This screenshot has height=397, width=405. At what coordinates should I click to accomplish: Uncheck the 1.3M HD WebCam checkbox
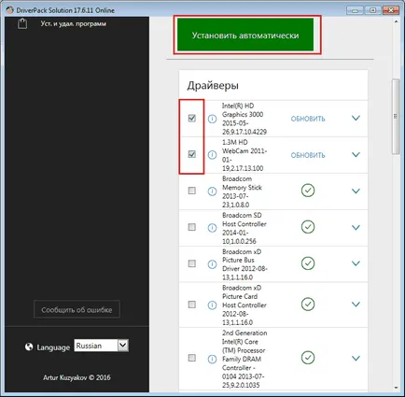(192, 154)
